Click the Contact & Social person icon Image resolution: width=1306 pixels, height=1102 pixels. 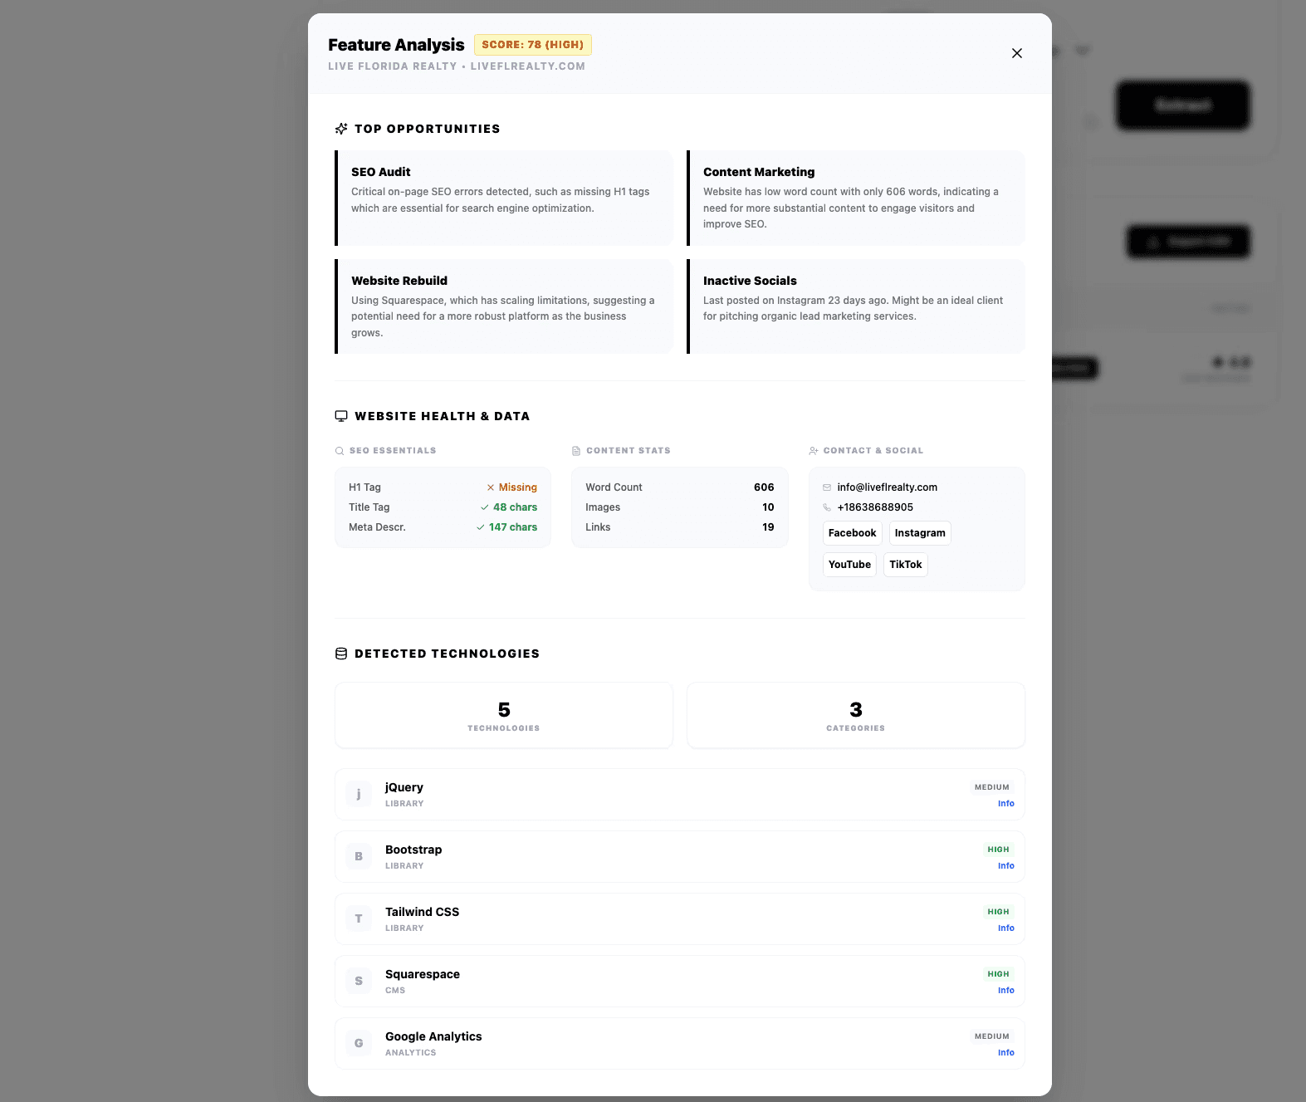coord(814,451)
